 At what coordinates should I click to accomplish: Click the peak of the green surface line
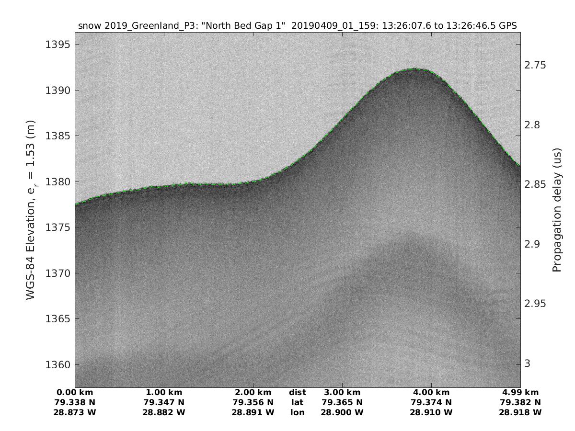pyautogui.click(x=414, y=69)
